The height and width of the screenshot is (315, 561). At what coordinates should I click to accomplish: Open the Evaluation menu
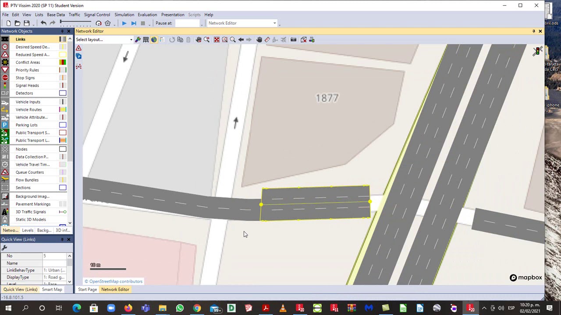tap(147, 14)
